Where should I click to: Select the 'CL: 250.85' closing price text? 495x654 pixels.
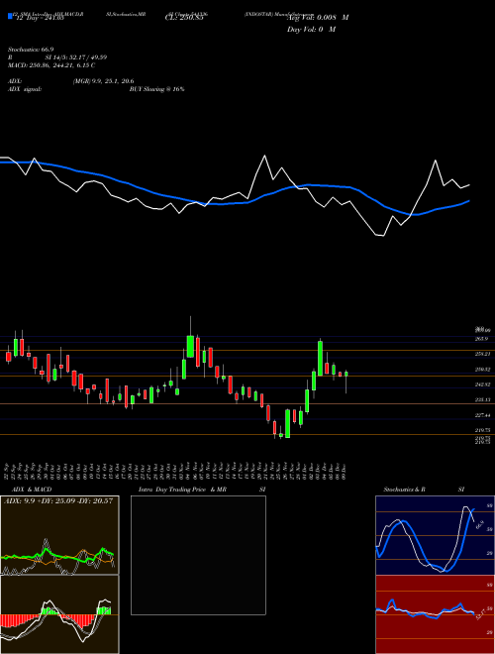tap(184, 19)
